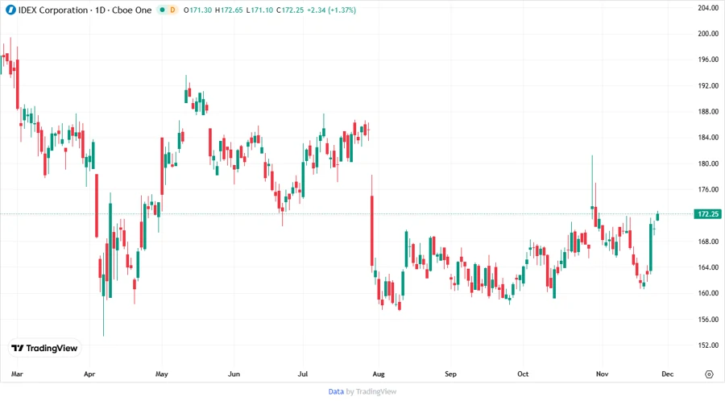Image resolution: width=725 pixels, height=401 pixels.
Task: Click the Sep label on time axis
Action: coord(450,374)
